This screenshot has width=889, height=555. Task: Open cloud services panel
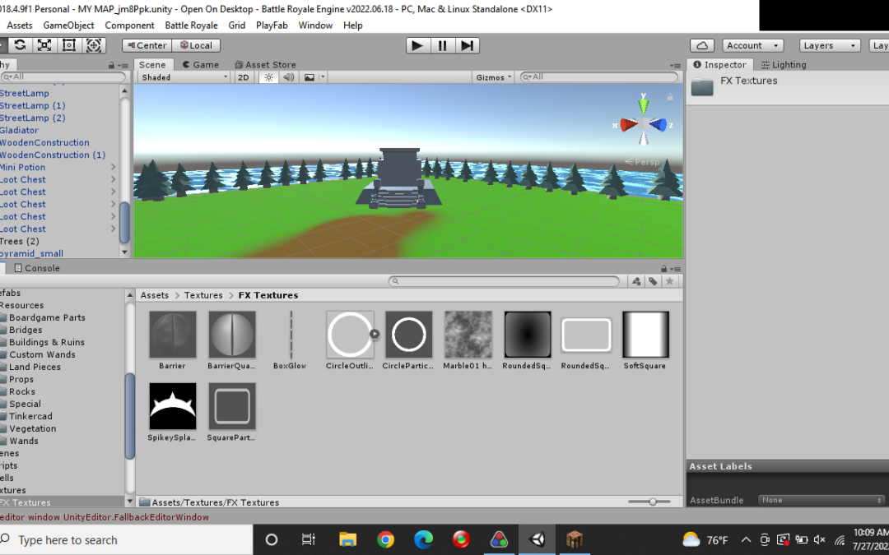coord(702,45)
